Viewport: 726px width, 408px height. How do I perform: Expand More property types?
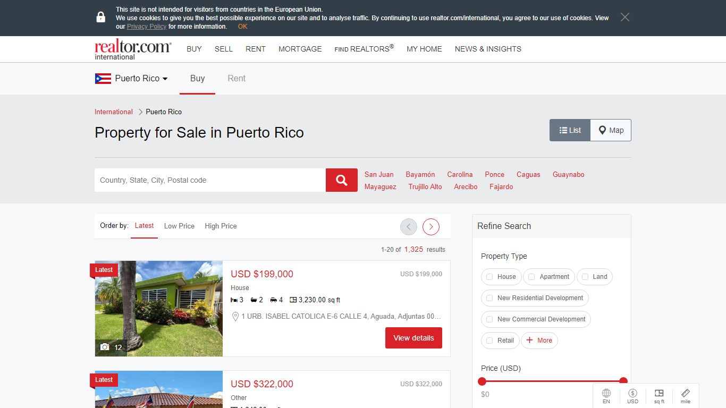pyautogui.click(x=539, y=341)
